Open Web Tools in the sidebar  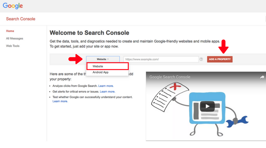[13, 46]
